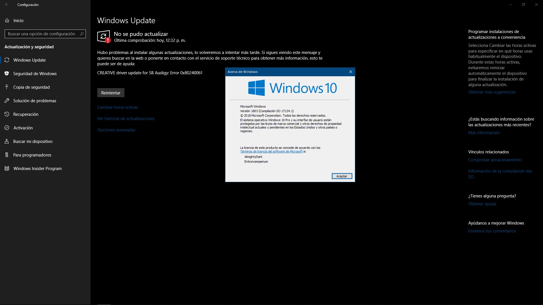Click Obtener ayuda link

tap(482, 204)
